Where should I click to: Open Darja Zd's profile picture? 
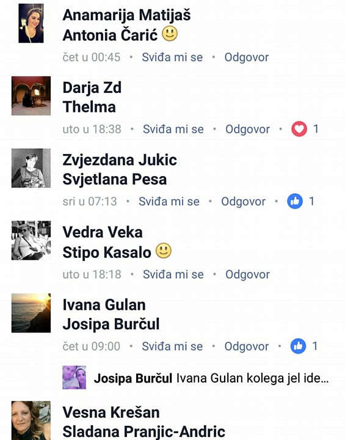pyautogui.click(x=31, y=96)
